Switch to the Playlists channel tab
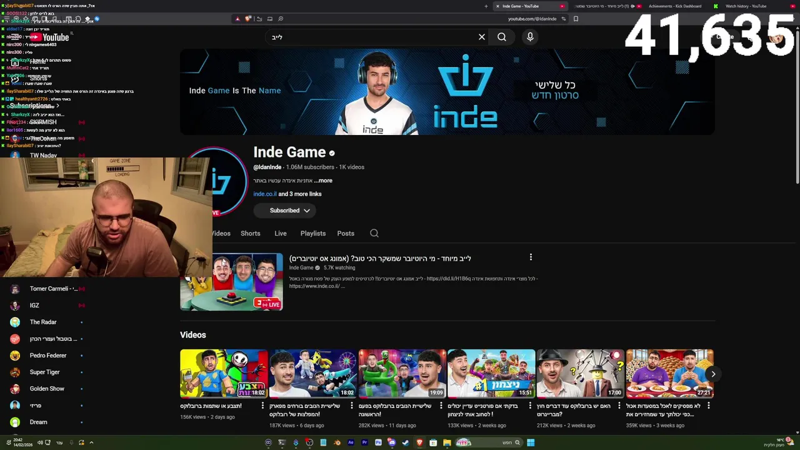 (x=313, y=233)
